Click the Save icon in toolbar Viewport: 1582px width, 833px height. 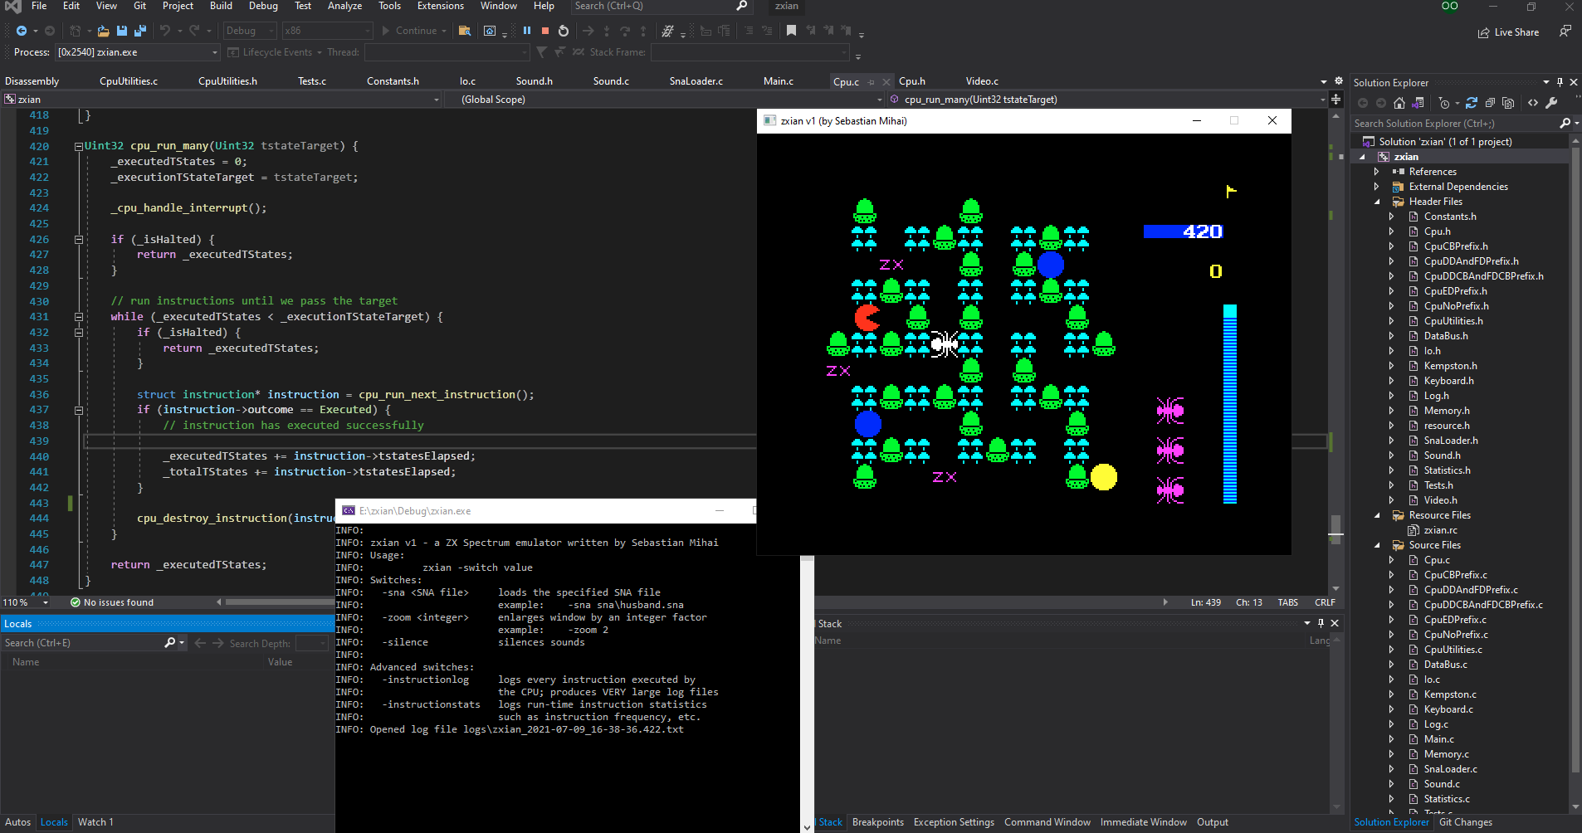coord(122,31)
